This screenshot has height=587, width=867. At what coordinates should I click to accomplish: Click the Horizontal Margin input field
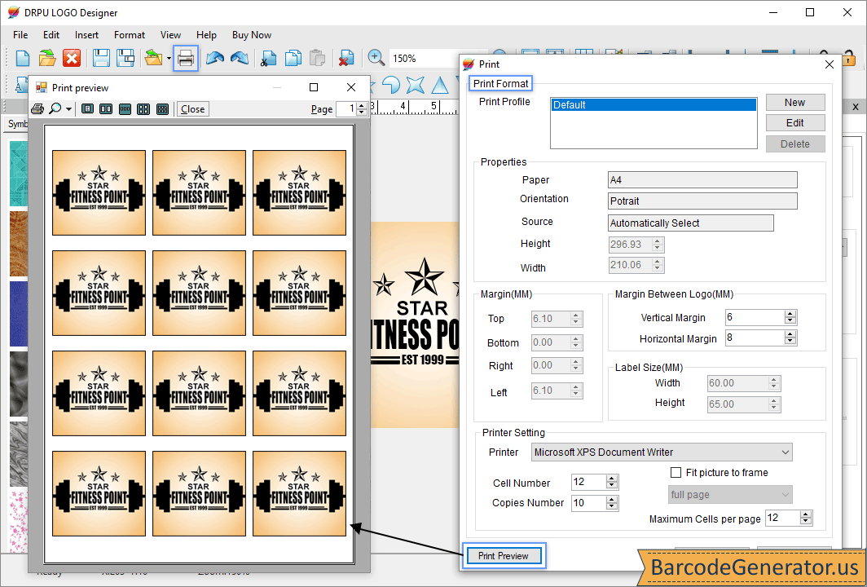click(x=755, y=338)
